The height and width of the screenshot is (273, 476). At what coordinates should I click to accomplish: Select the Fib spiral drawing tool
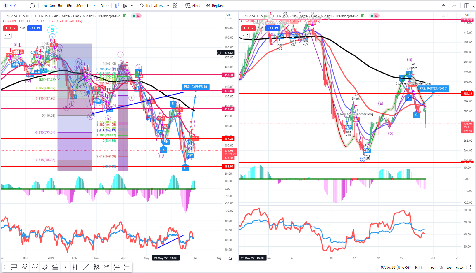[x=106, y=267]
